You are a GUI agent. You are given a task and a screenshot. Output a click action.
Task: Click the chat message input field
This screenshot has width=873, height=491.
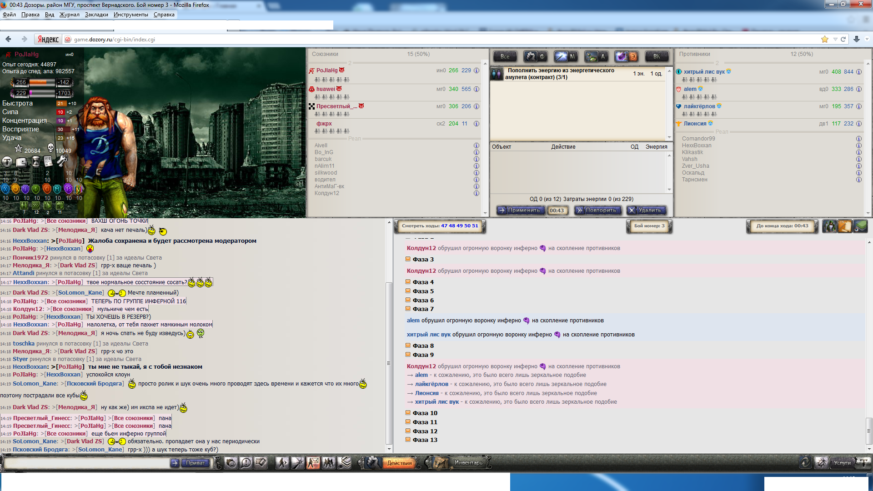click(86, 463)
